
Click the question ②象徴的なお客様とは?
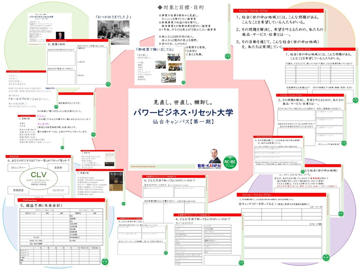point(298,87)
